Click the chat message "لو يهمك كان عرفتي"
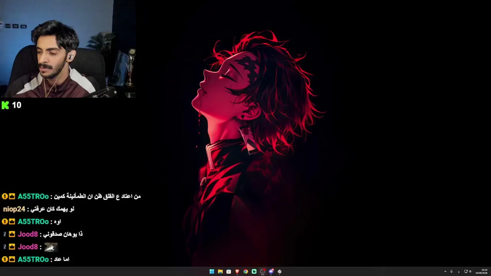Viewport: 491px width, 276px height. [53, 209]
